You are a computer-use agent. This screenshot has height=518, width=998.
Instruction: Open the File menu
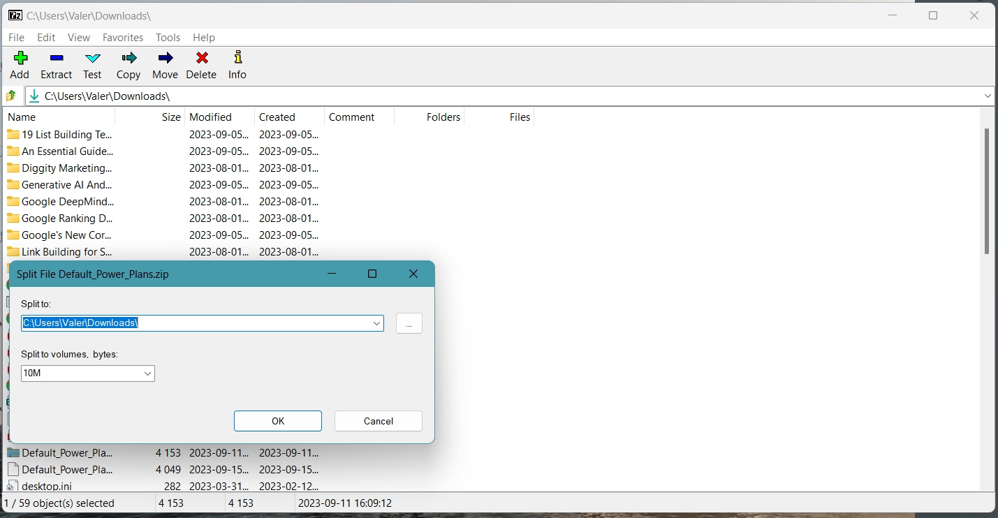pyautogui.click(x=16, y=38)
